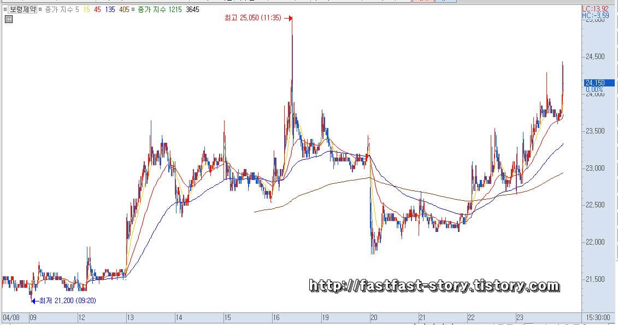Image resolution: width=618 pixels, height=325 pixels.
Task: Click the HC:-3.59 value
Action: 595,15
